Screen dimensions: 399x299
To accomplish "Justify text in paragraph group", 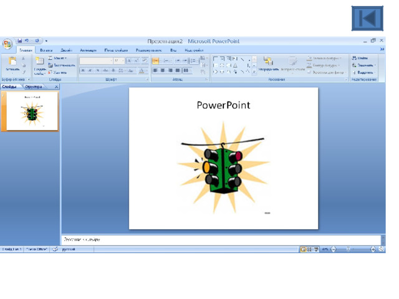I will [x=178, y=70].
